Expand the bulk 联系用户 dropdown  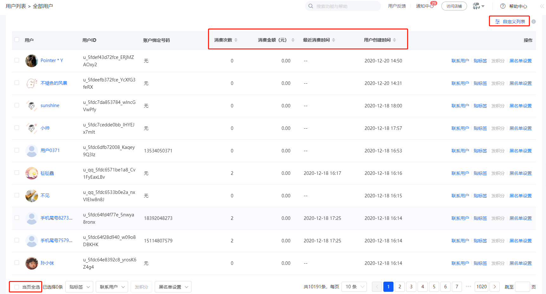[x=112, y=287]
